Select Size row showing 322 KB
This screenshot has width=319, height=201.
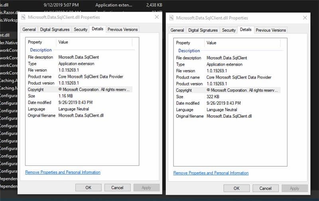[x=228, y=97]
